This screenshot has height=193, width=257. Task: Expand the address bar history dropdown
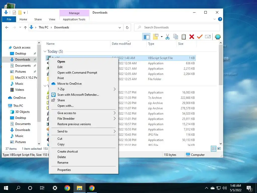pos(120,28)
